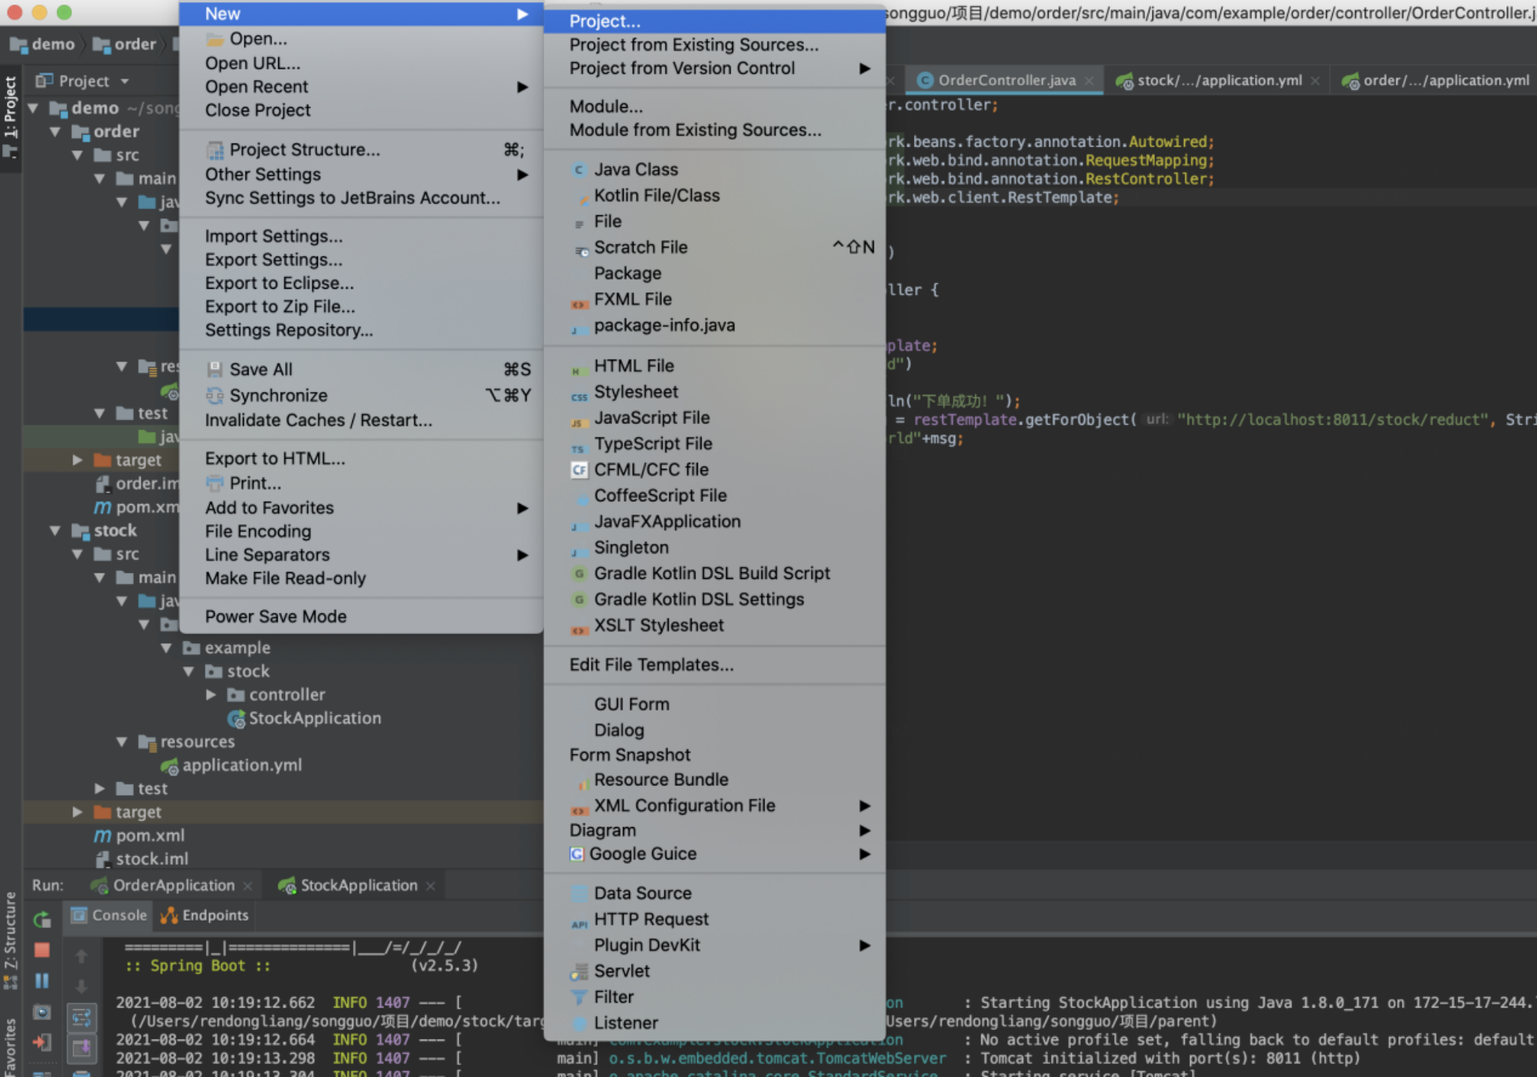Click the CFML/CFC file icon
Image resolution: width=1537 pixels, height=1077 pixels.
tap(579, 470)
